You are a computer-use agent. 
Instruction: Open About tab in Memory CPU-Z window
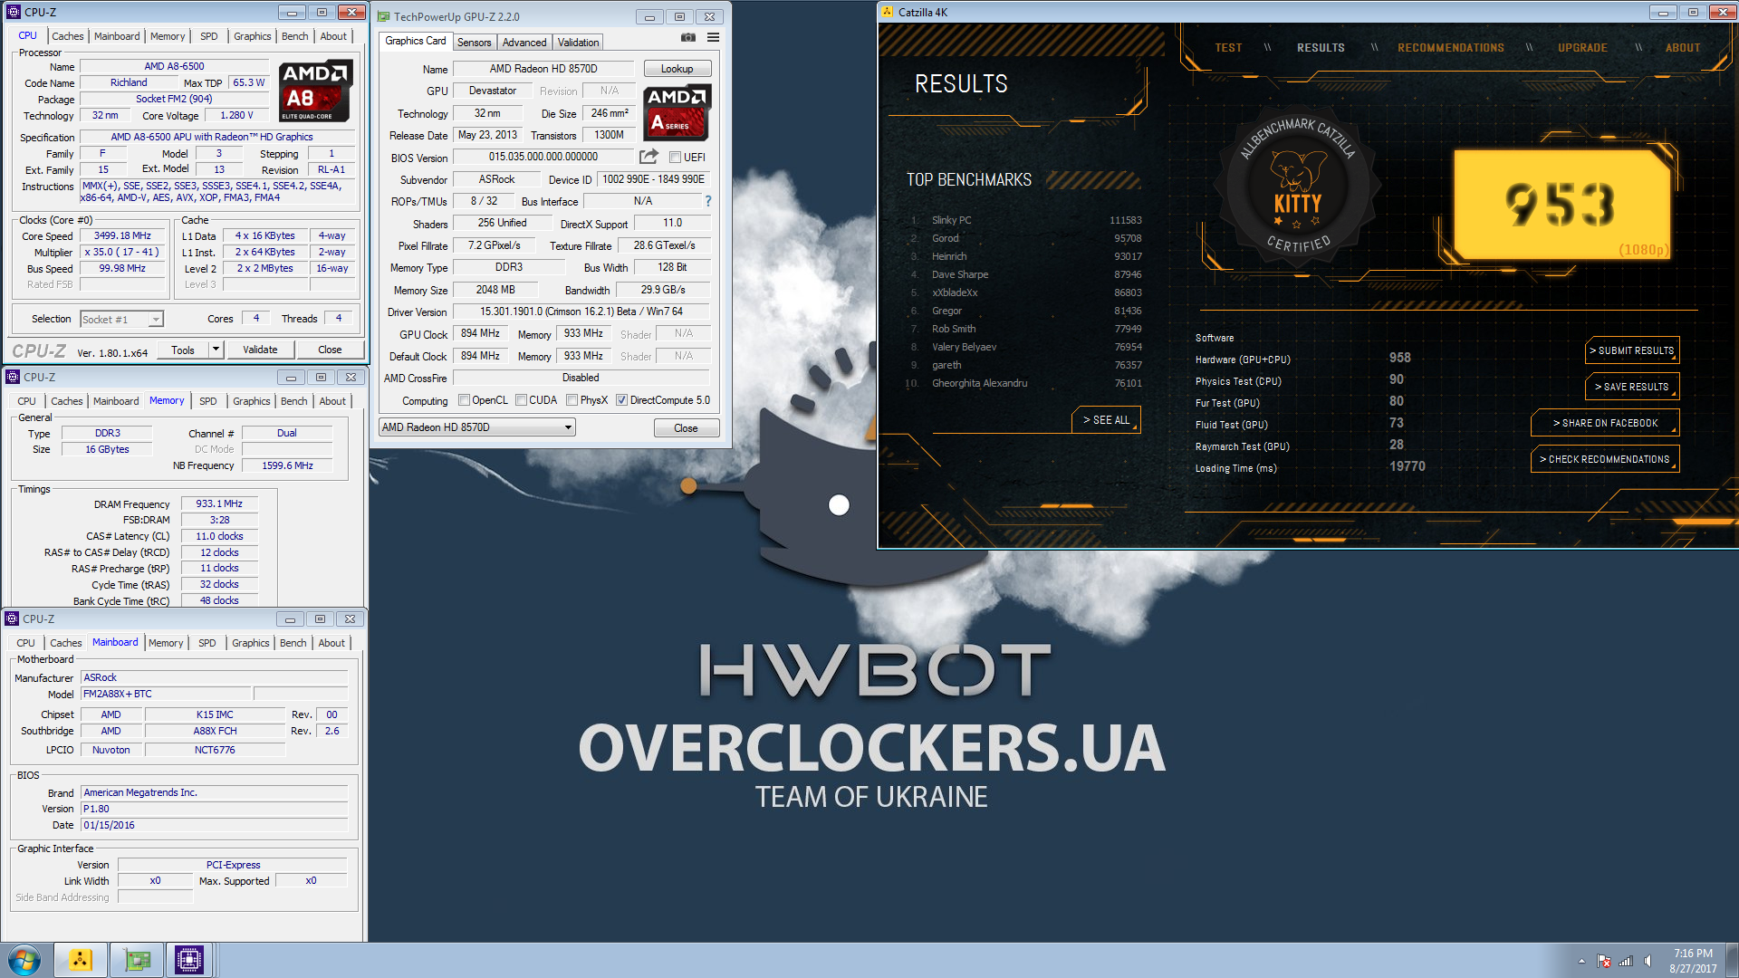[332, 401]
